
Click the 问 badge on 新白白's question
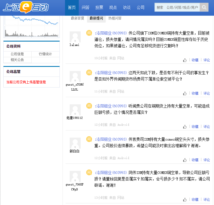tap(89, 139)
